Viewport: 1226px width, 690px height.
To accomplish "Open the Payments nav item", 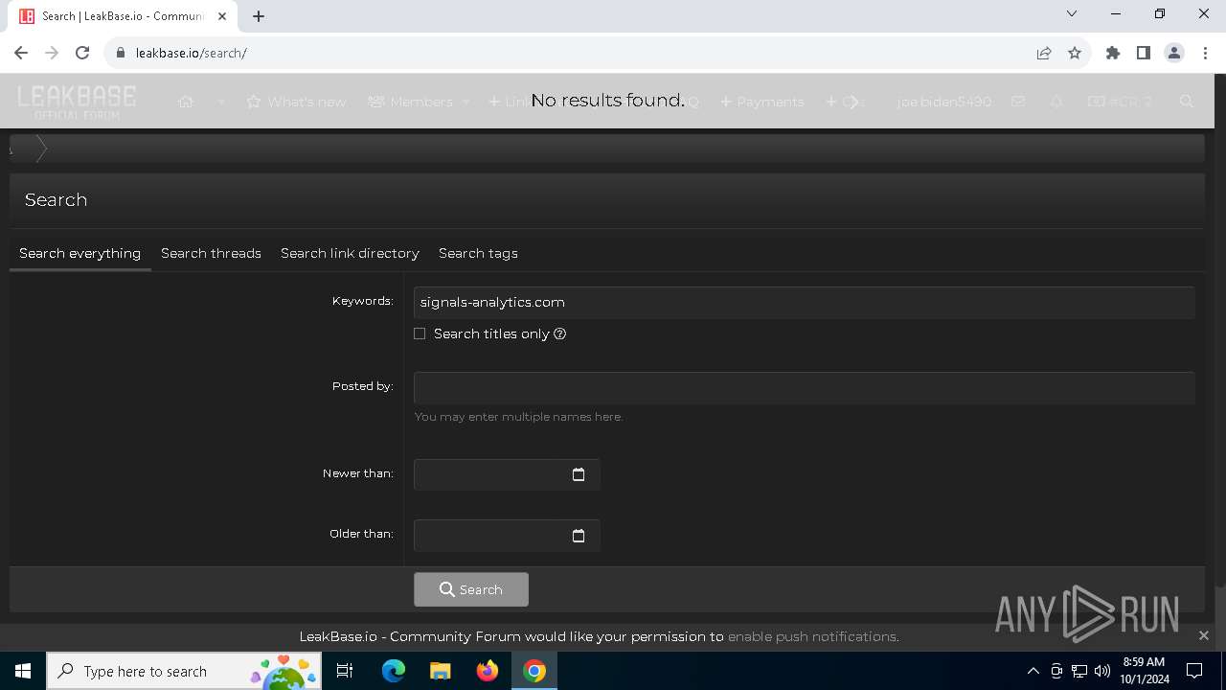I will (762, 102).
